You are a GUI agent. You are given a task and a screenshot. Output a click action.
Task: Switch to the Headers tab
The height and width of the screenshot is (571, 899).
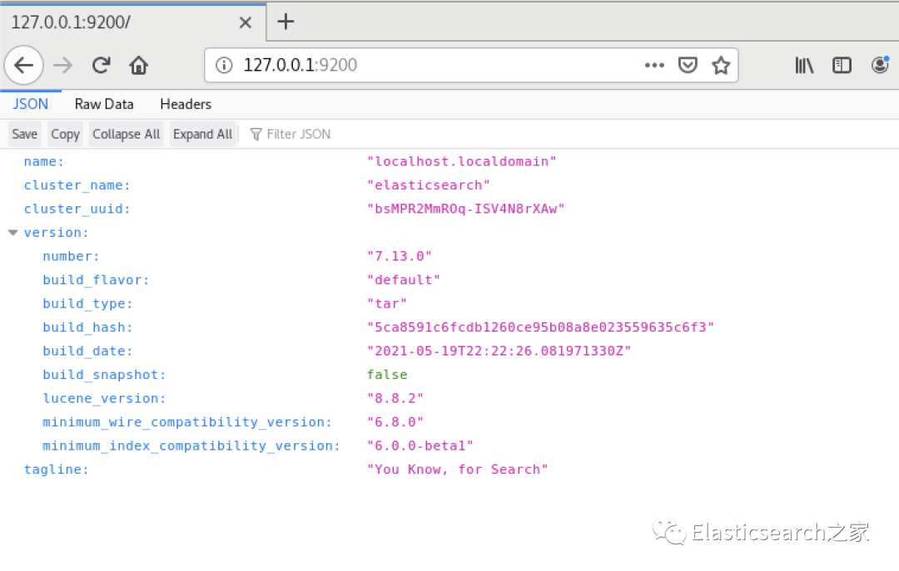(x=186, y=104)
